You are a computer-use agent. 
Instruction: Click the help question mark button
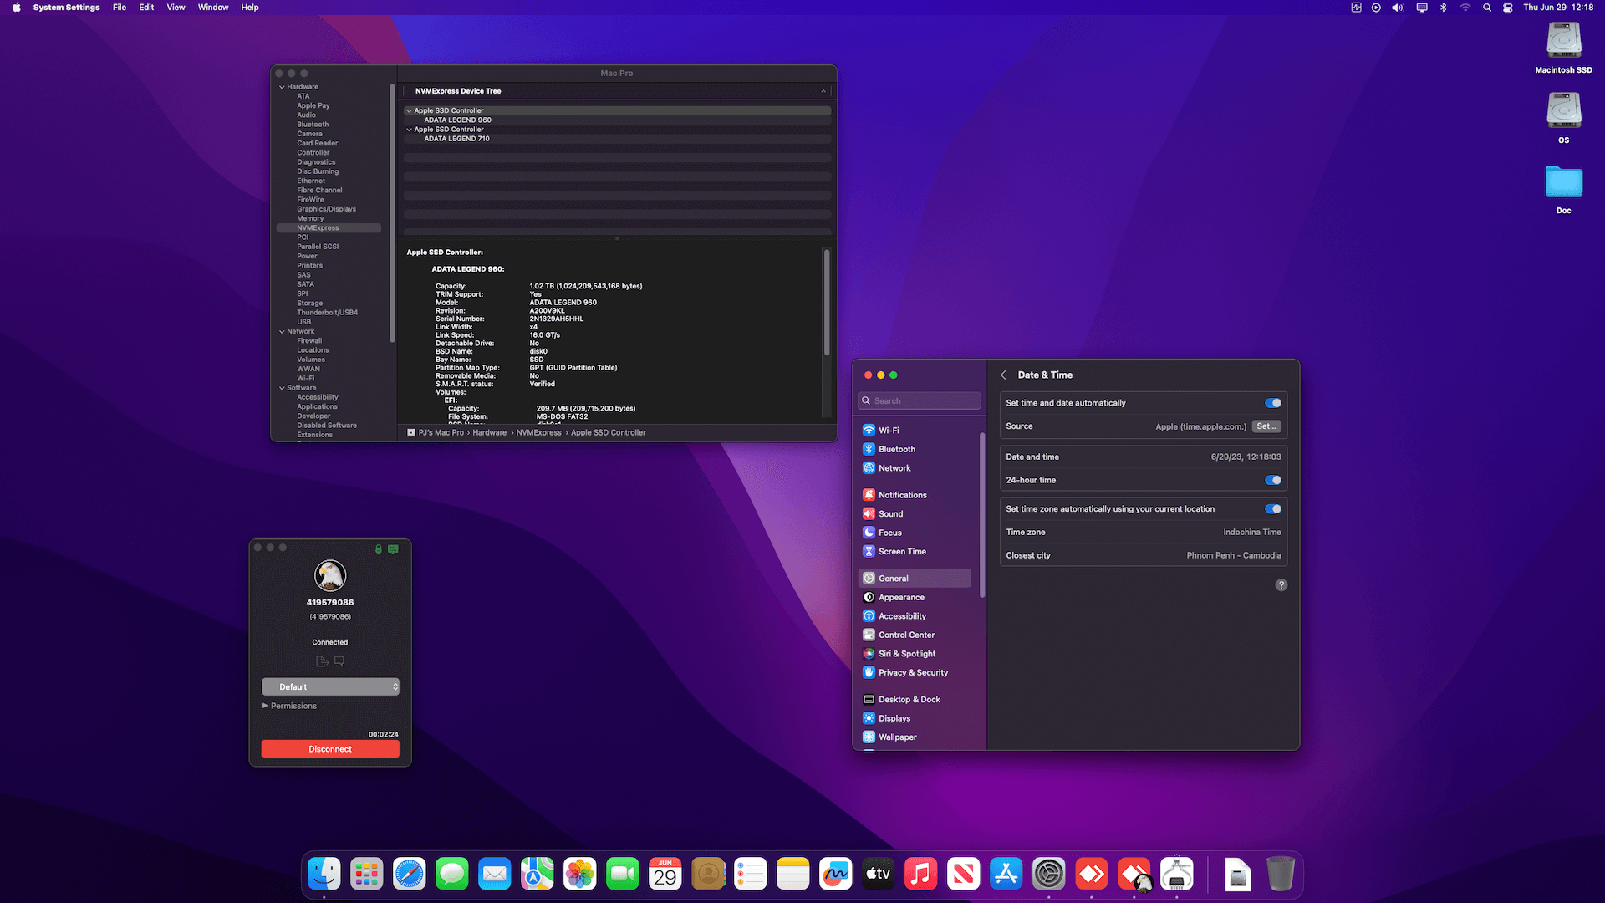(1281, 585)
